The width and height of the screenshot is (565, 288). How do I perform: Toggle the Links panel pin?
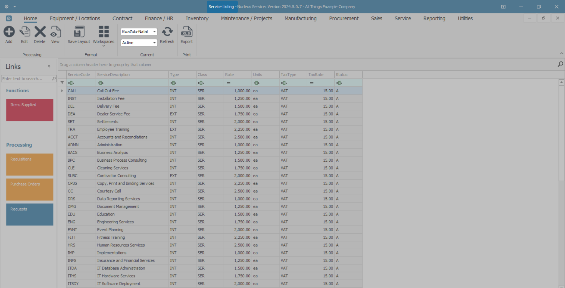click(x=49, y=67)
